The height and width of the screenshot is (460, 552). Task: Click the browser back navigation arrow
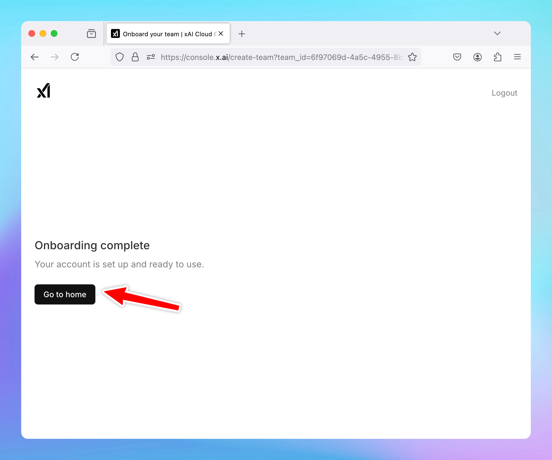pyautogui.click(x=35, y=57)
